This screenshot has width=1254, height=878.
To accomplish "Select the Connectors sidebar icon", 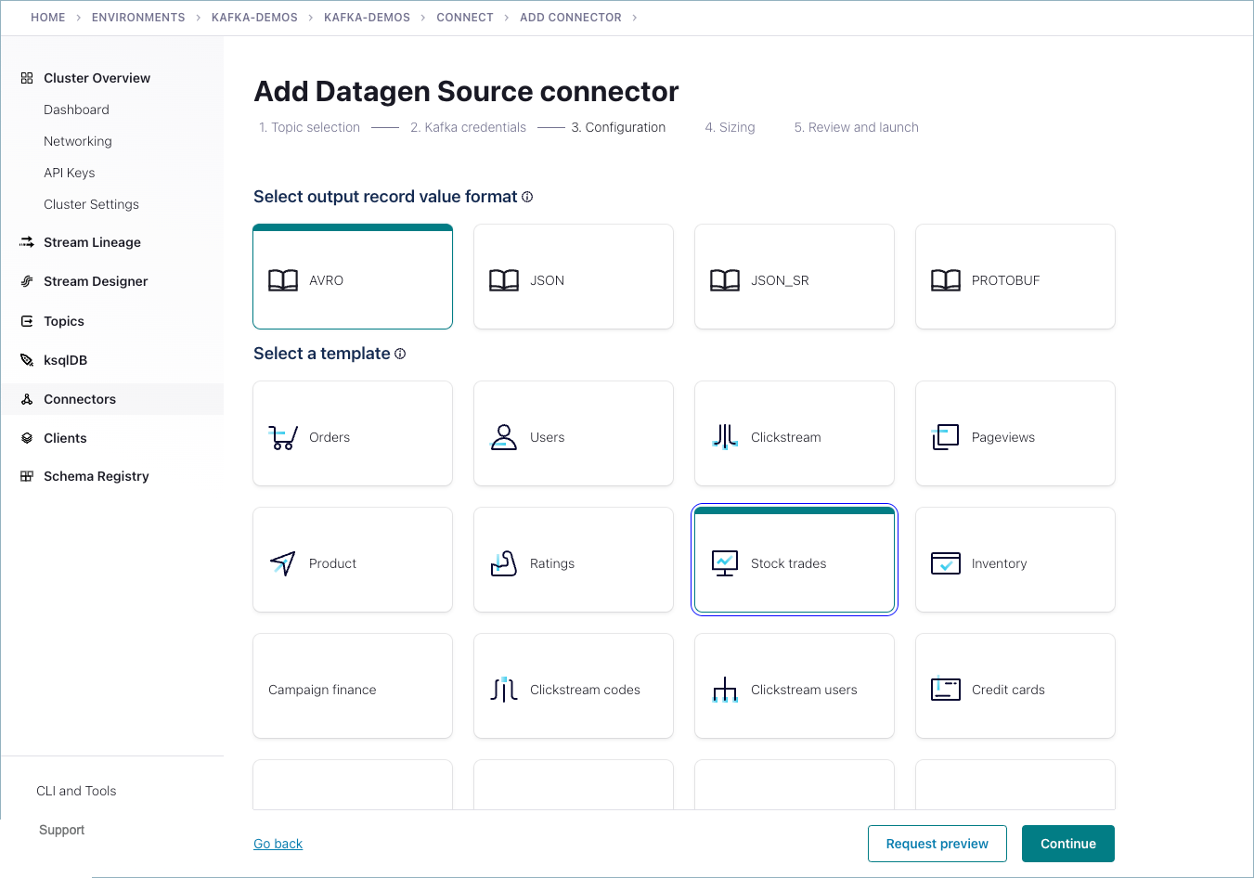I will [26, 398].
